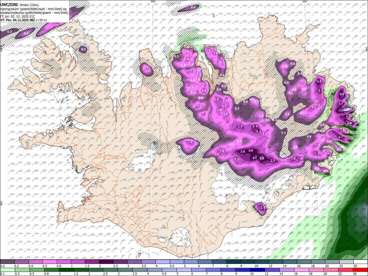This screenshot has width=368, height=276.
Task: Pick the light pink 16 swatch, bottom scale
Action: tap(302, 270)
